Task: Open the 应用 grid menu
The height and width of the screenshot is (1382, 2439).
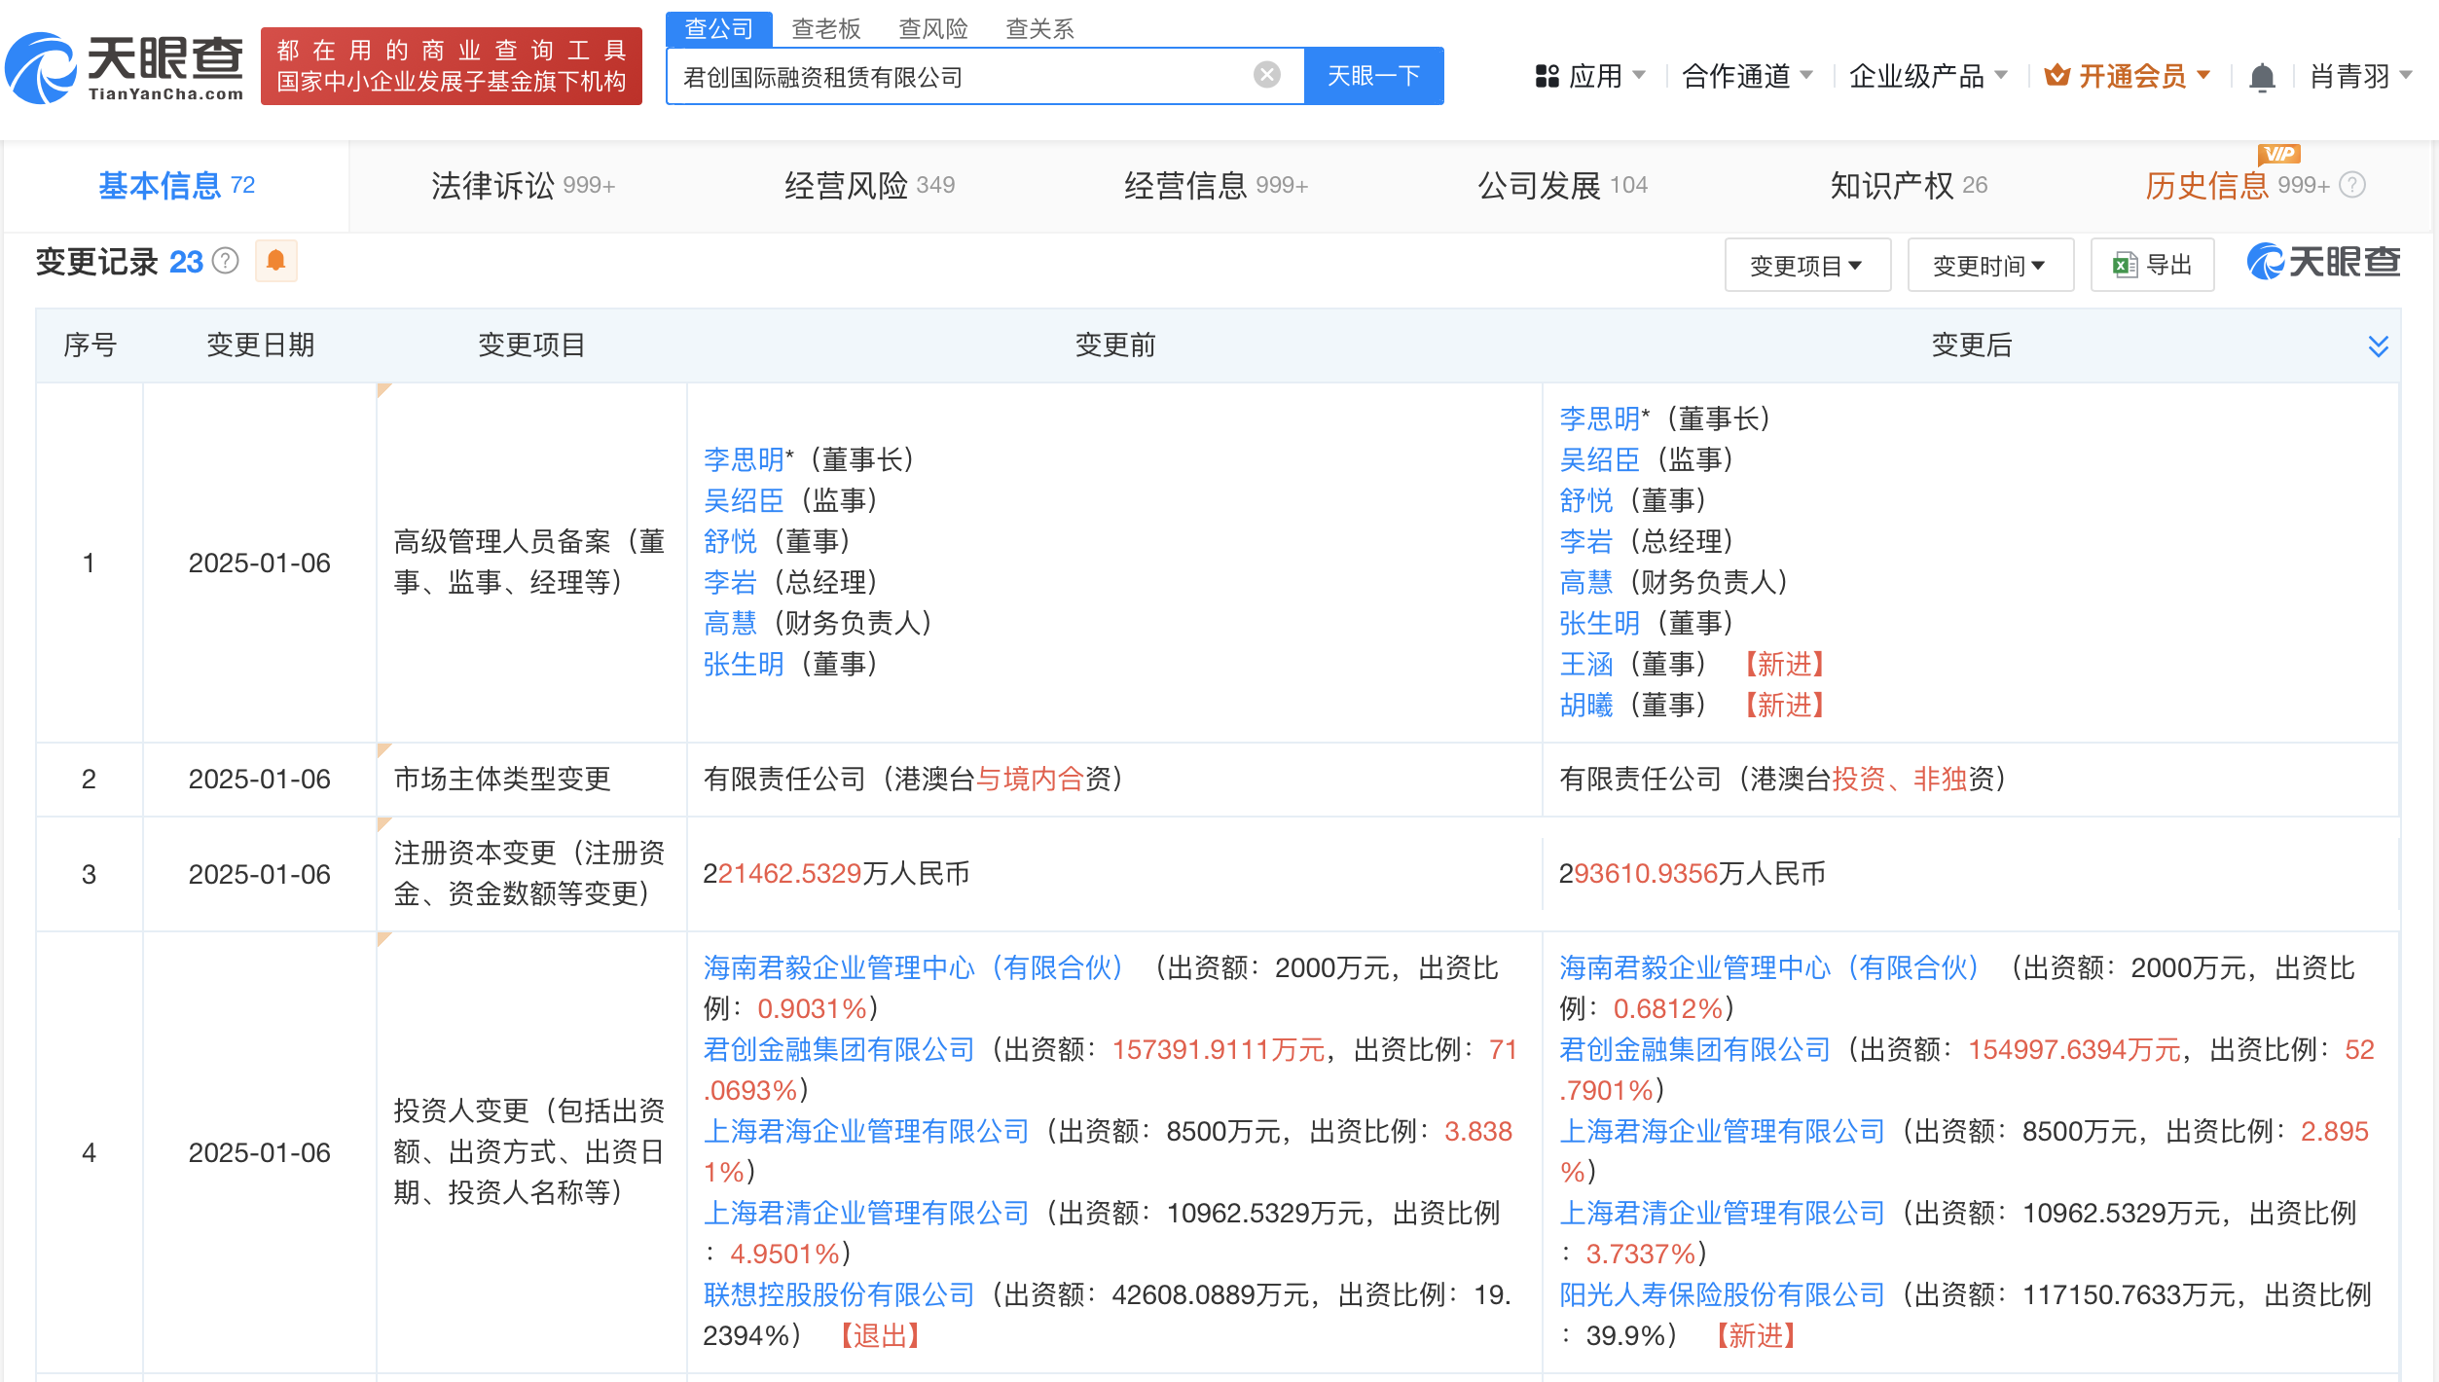Action: [1589, 76]
